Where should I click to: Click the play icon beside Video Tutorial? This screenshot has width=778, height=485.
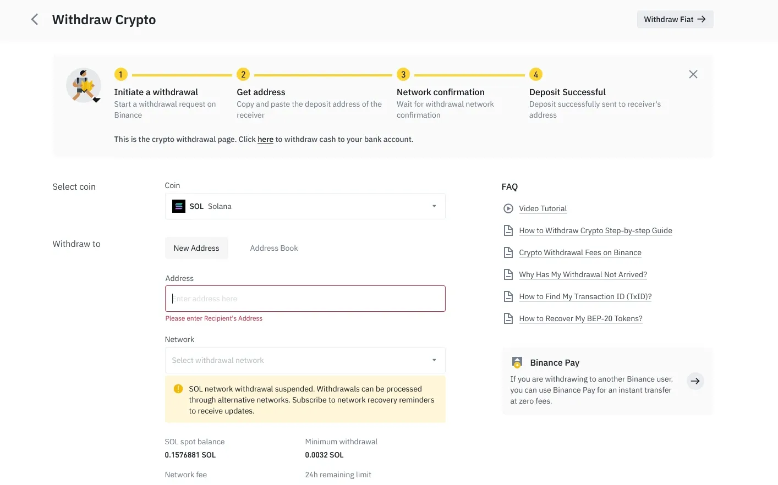click(x=508, y=208)
